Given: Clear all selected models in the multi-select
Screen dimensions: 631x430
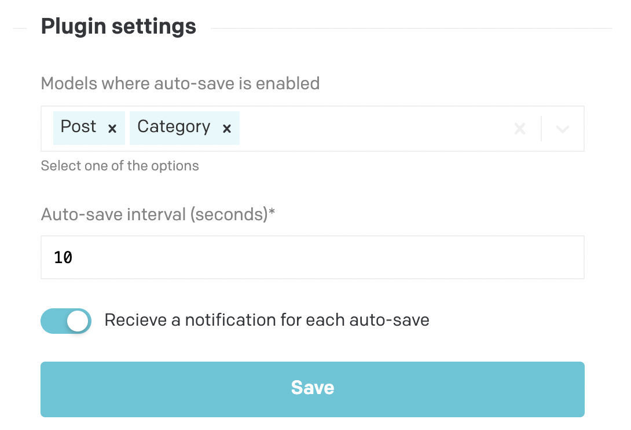Looking at the screenshot, I should pyautogui.click(x=520, y=129).
